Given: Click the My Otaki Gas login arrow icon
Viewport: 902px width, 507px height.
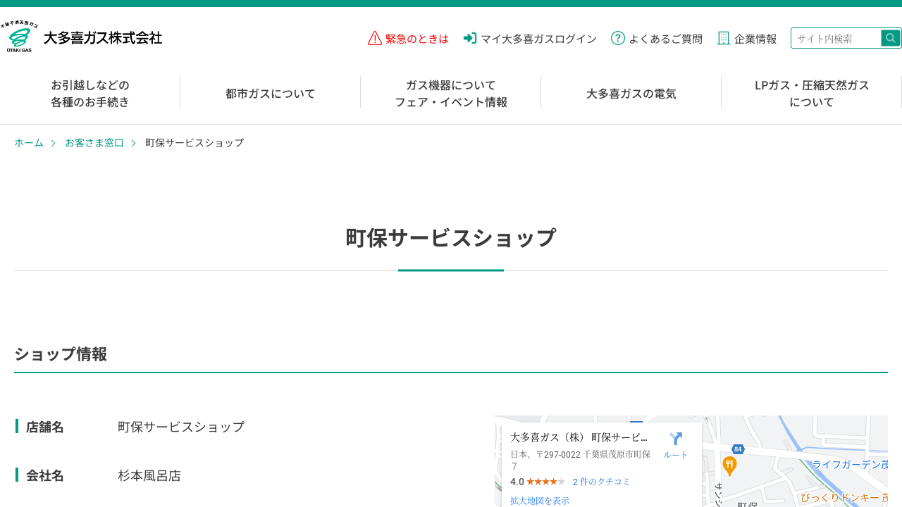Looking at the screenshot, I should (x=470, y=38).
